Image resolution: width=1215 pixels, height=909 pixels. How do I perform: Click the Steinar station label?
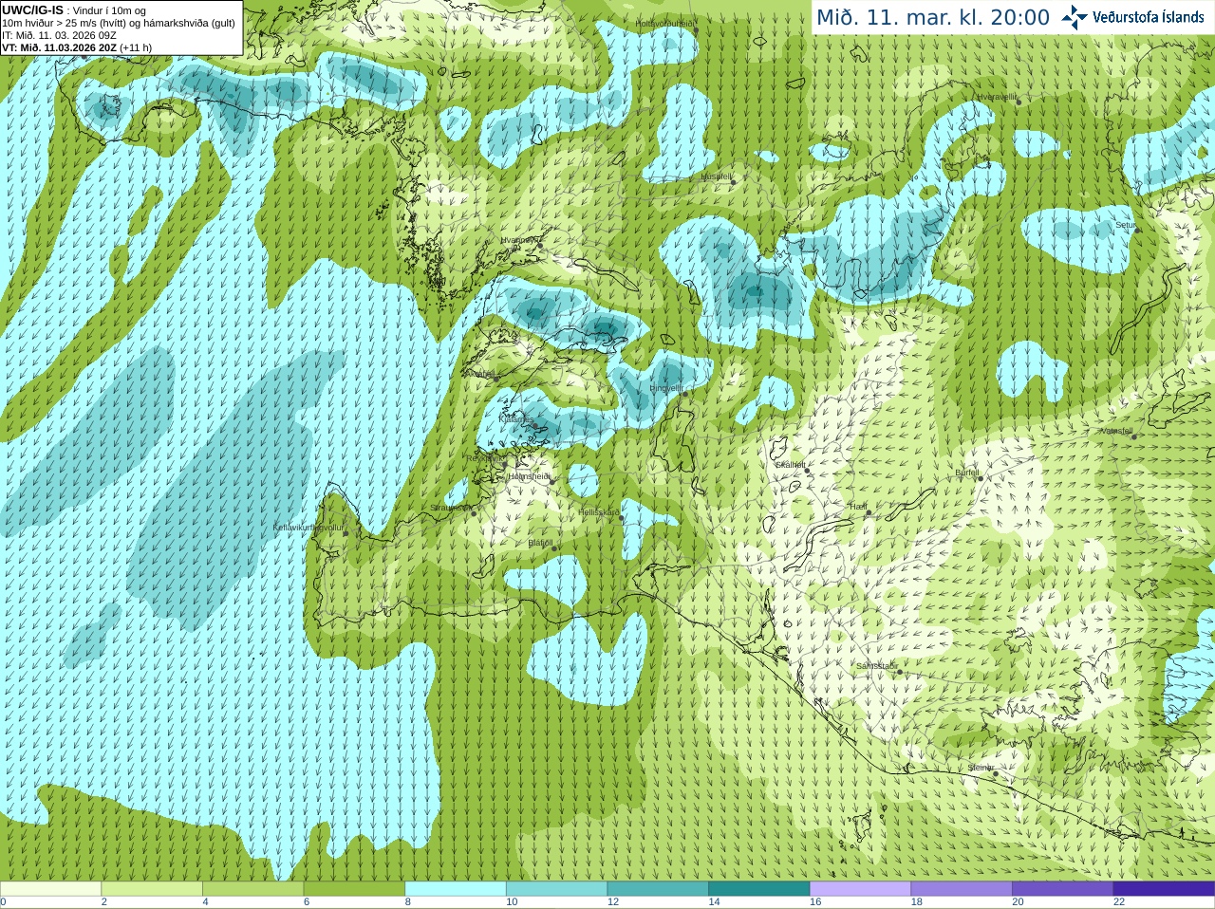point(981,768)
